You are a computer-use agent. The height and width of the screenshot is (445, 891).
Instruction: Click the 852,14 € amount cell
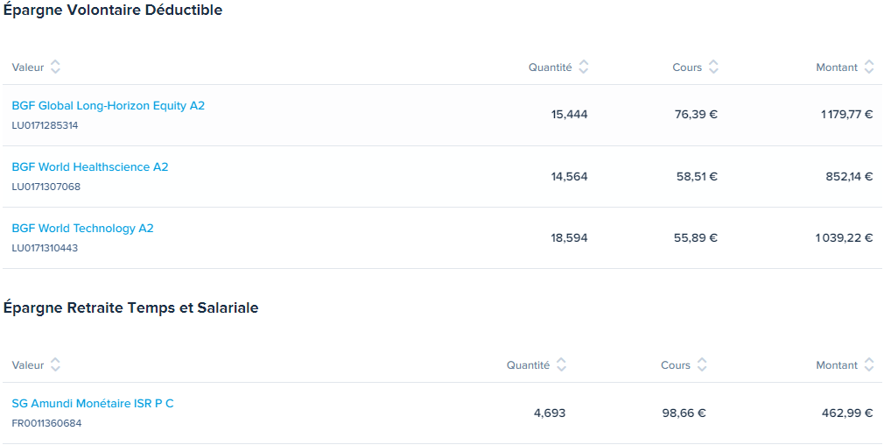(849, 176)
